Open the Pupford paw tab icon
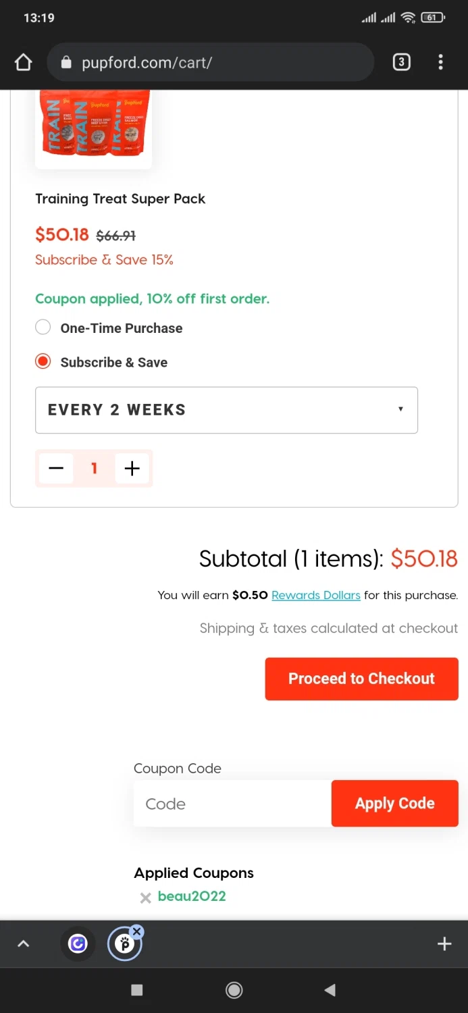 tap(124, 944)
